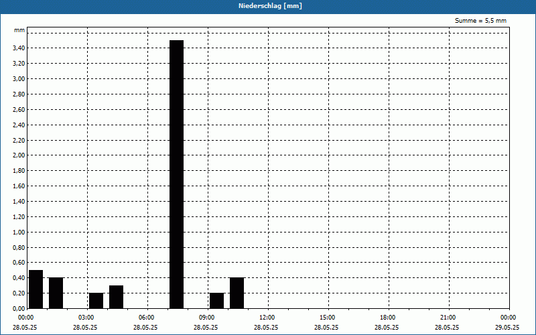
Task: Click the 28.05.25 date under 06:00
Action: point(145,328)
